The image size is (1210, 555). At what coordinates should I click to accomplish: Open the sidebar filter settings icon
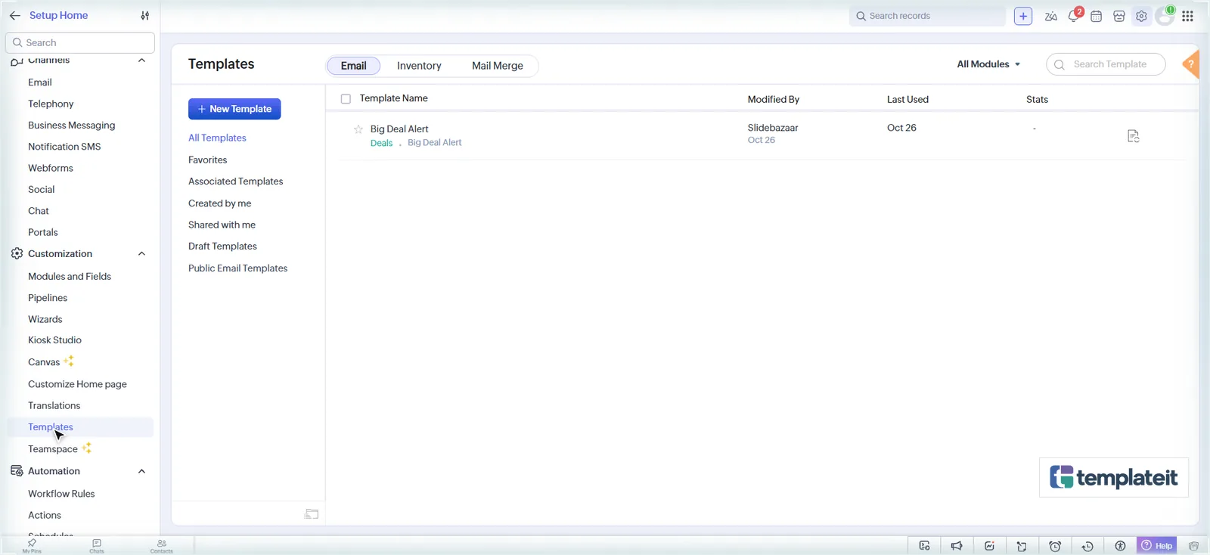[145, 15]
